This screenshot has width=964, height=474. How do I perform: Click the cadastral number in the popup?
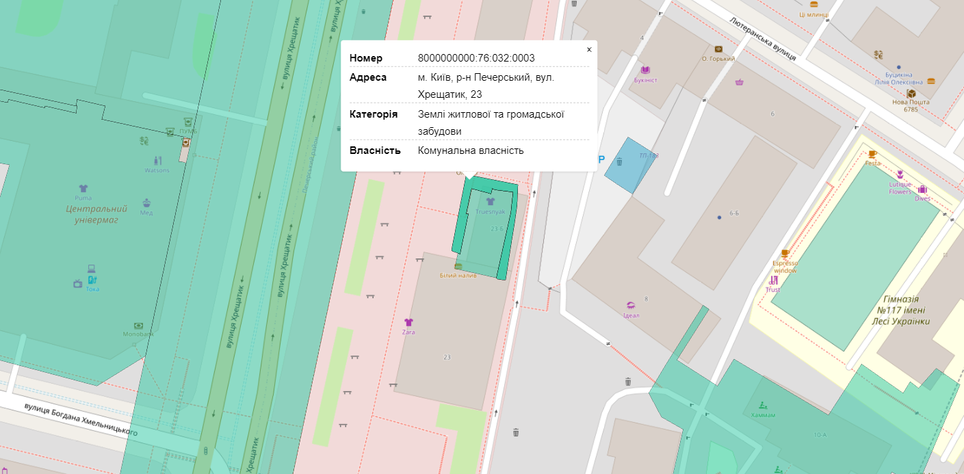pyautogui.click(x=476, y=57)
